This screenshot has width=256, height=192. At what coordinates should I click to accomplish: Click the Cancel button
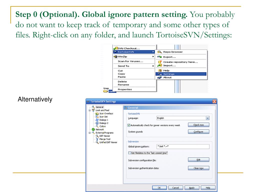pos(175,188)
